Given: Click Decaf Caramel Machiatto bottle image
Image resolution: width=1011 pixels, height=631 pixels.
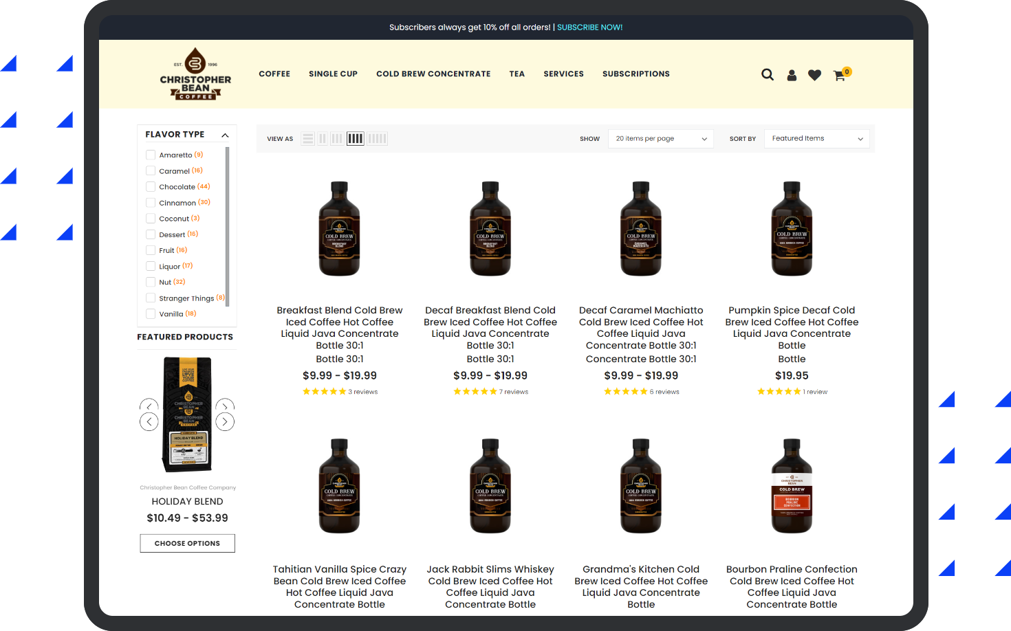Looking at the screenshot, I should point(641,229).
